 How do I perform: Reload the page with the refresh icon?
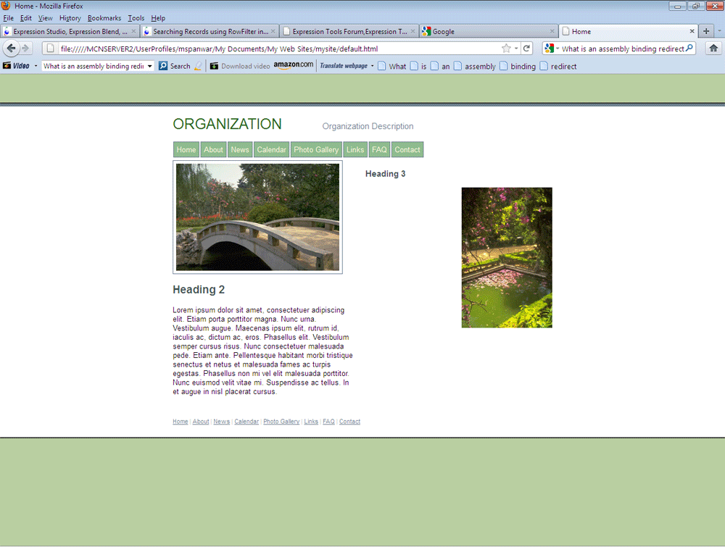pyautogui.click(x=526, y=48)
